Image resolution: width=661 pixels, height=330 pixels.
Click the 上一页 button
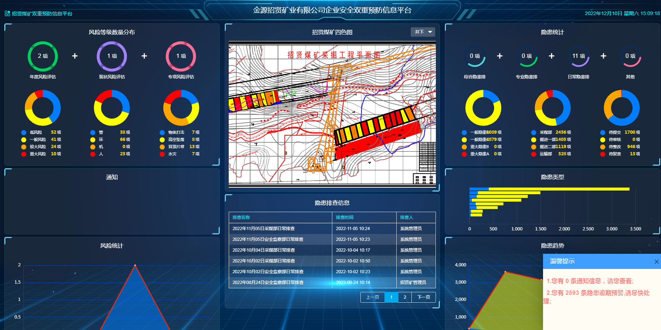pyautogui.click(x=372, y=297)
